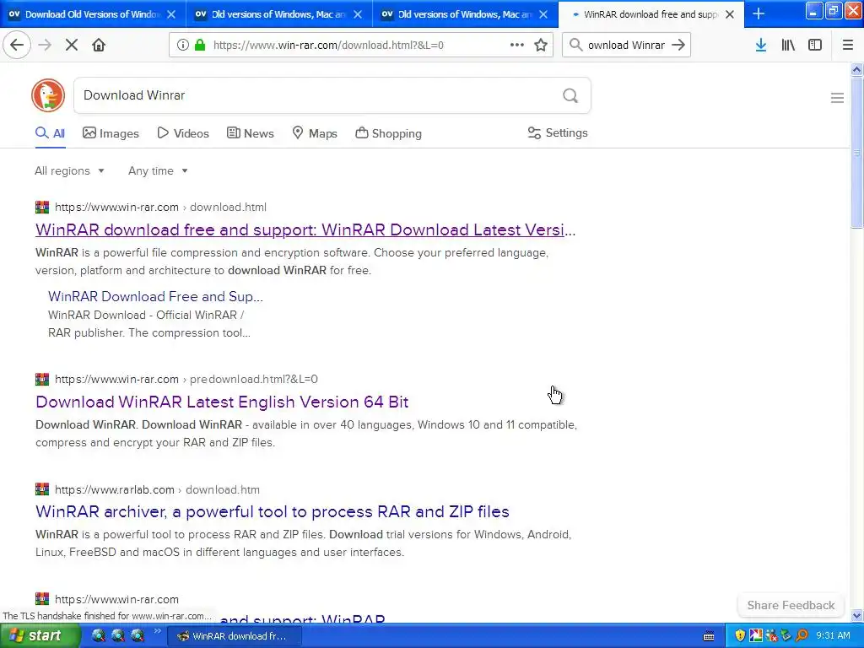
Task: Open DuckDuckGo side menu
Action: pyautogui.click(x=837, y=98)
